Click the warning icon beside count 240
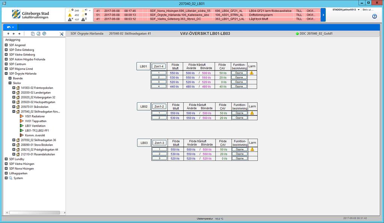The height and width of the screenshot is (223, 384). [71, 10]
